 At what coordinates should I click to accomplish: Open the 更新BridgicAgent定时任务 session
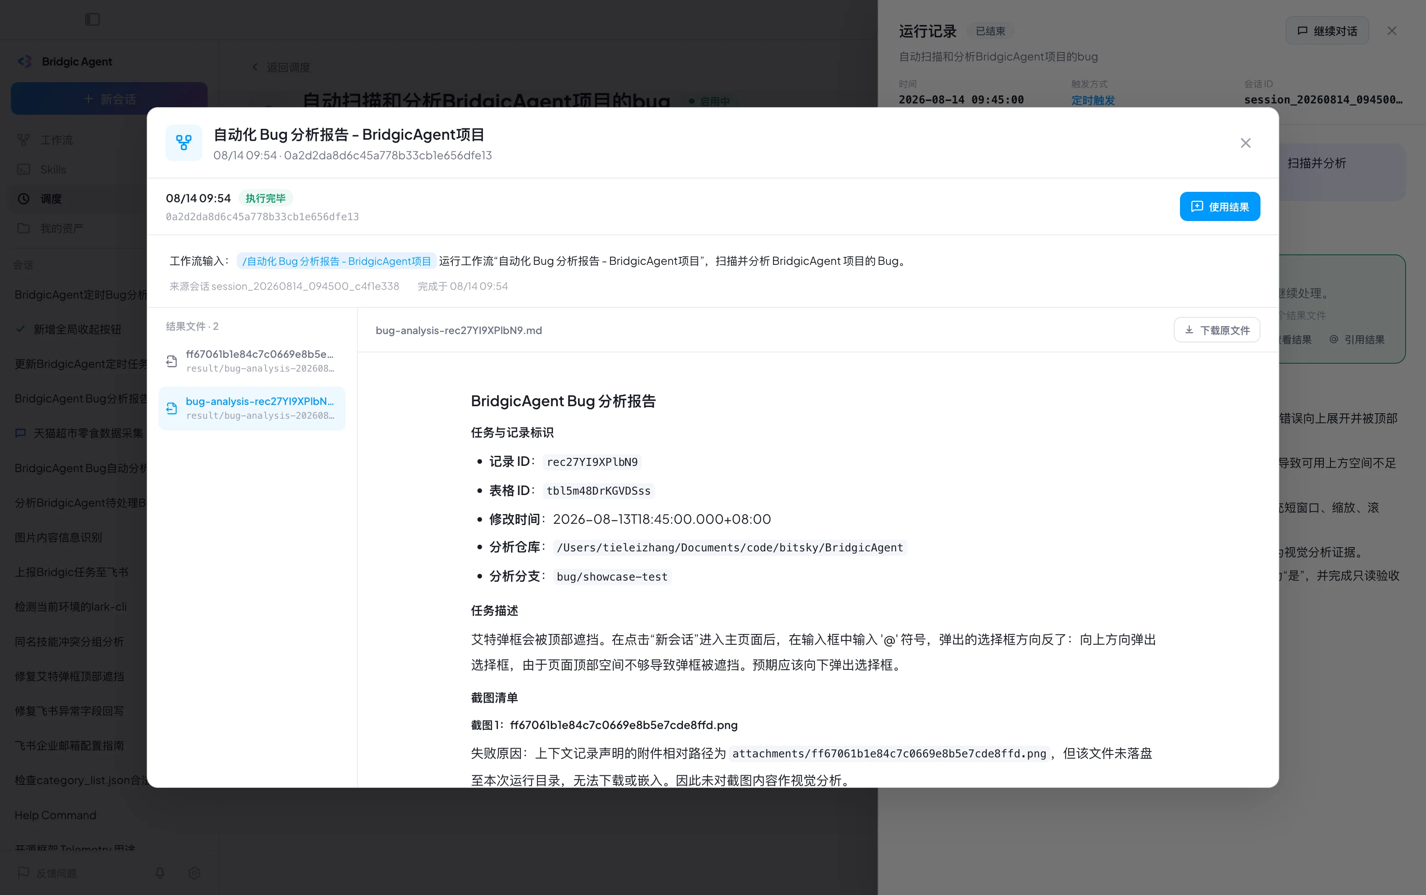[x=80, y=364]
